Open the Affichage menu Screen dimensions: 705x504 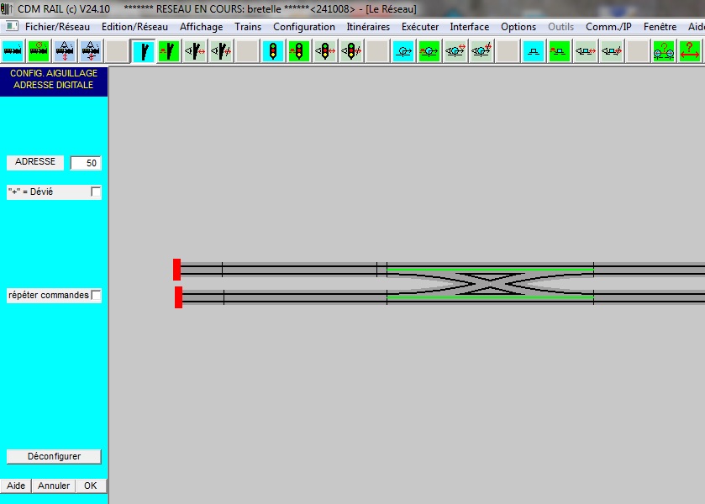pos(201,27)
